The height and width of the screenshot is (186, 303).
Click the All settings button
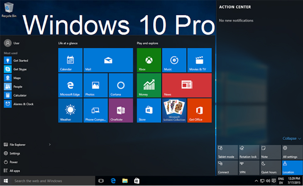tap(292, 152)
